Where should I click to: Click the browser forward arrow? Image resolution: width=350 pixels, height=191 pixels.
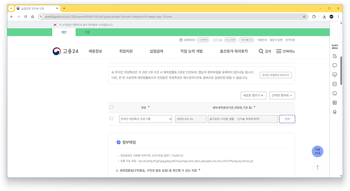(x=19, y=17)
